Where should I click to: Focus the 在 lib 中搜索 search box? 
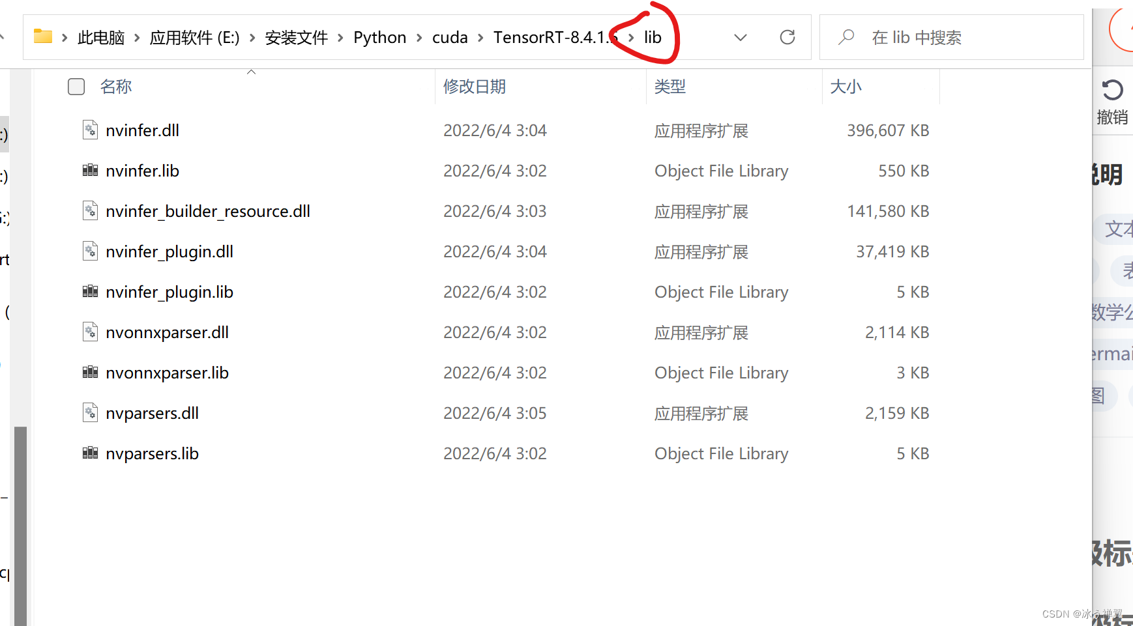(951, 37)
